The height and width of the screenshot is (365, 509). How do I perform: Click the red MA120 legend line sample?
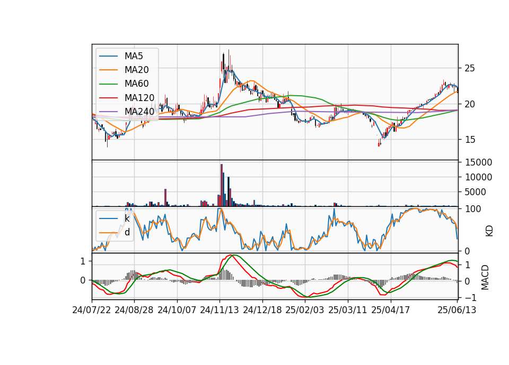click(x=108, y=98)
